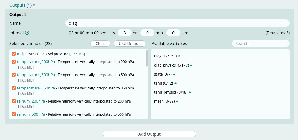Screen dimensions: 298x140
Task: Click the Output 1 heading
Action: click(x=18, y=15)
